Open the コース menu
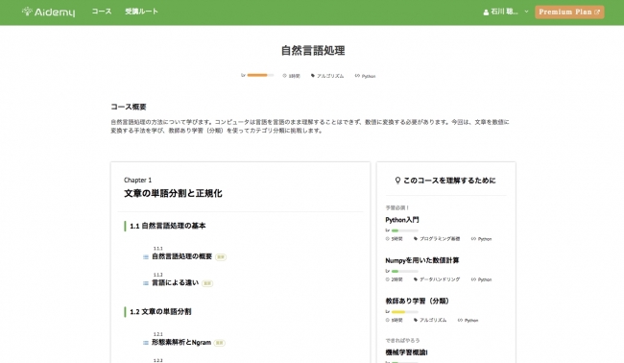The height and width of the screenshot is (363, 624). click(102, 12)
